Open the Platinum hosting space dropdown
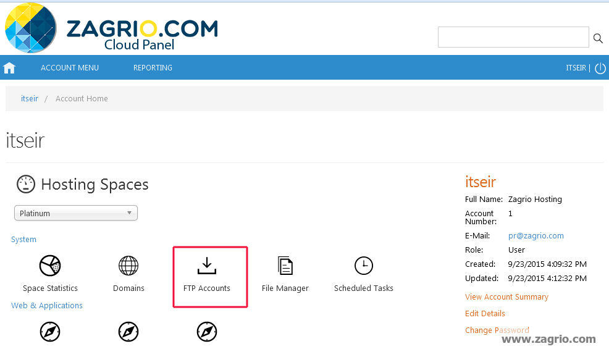 click(x=76, y=213)
